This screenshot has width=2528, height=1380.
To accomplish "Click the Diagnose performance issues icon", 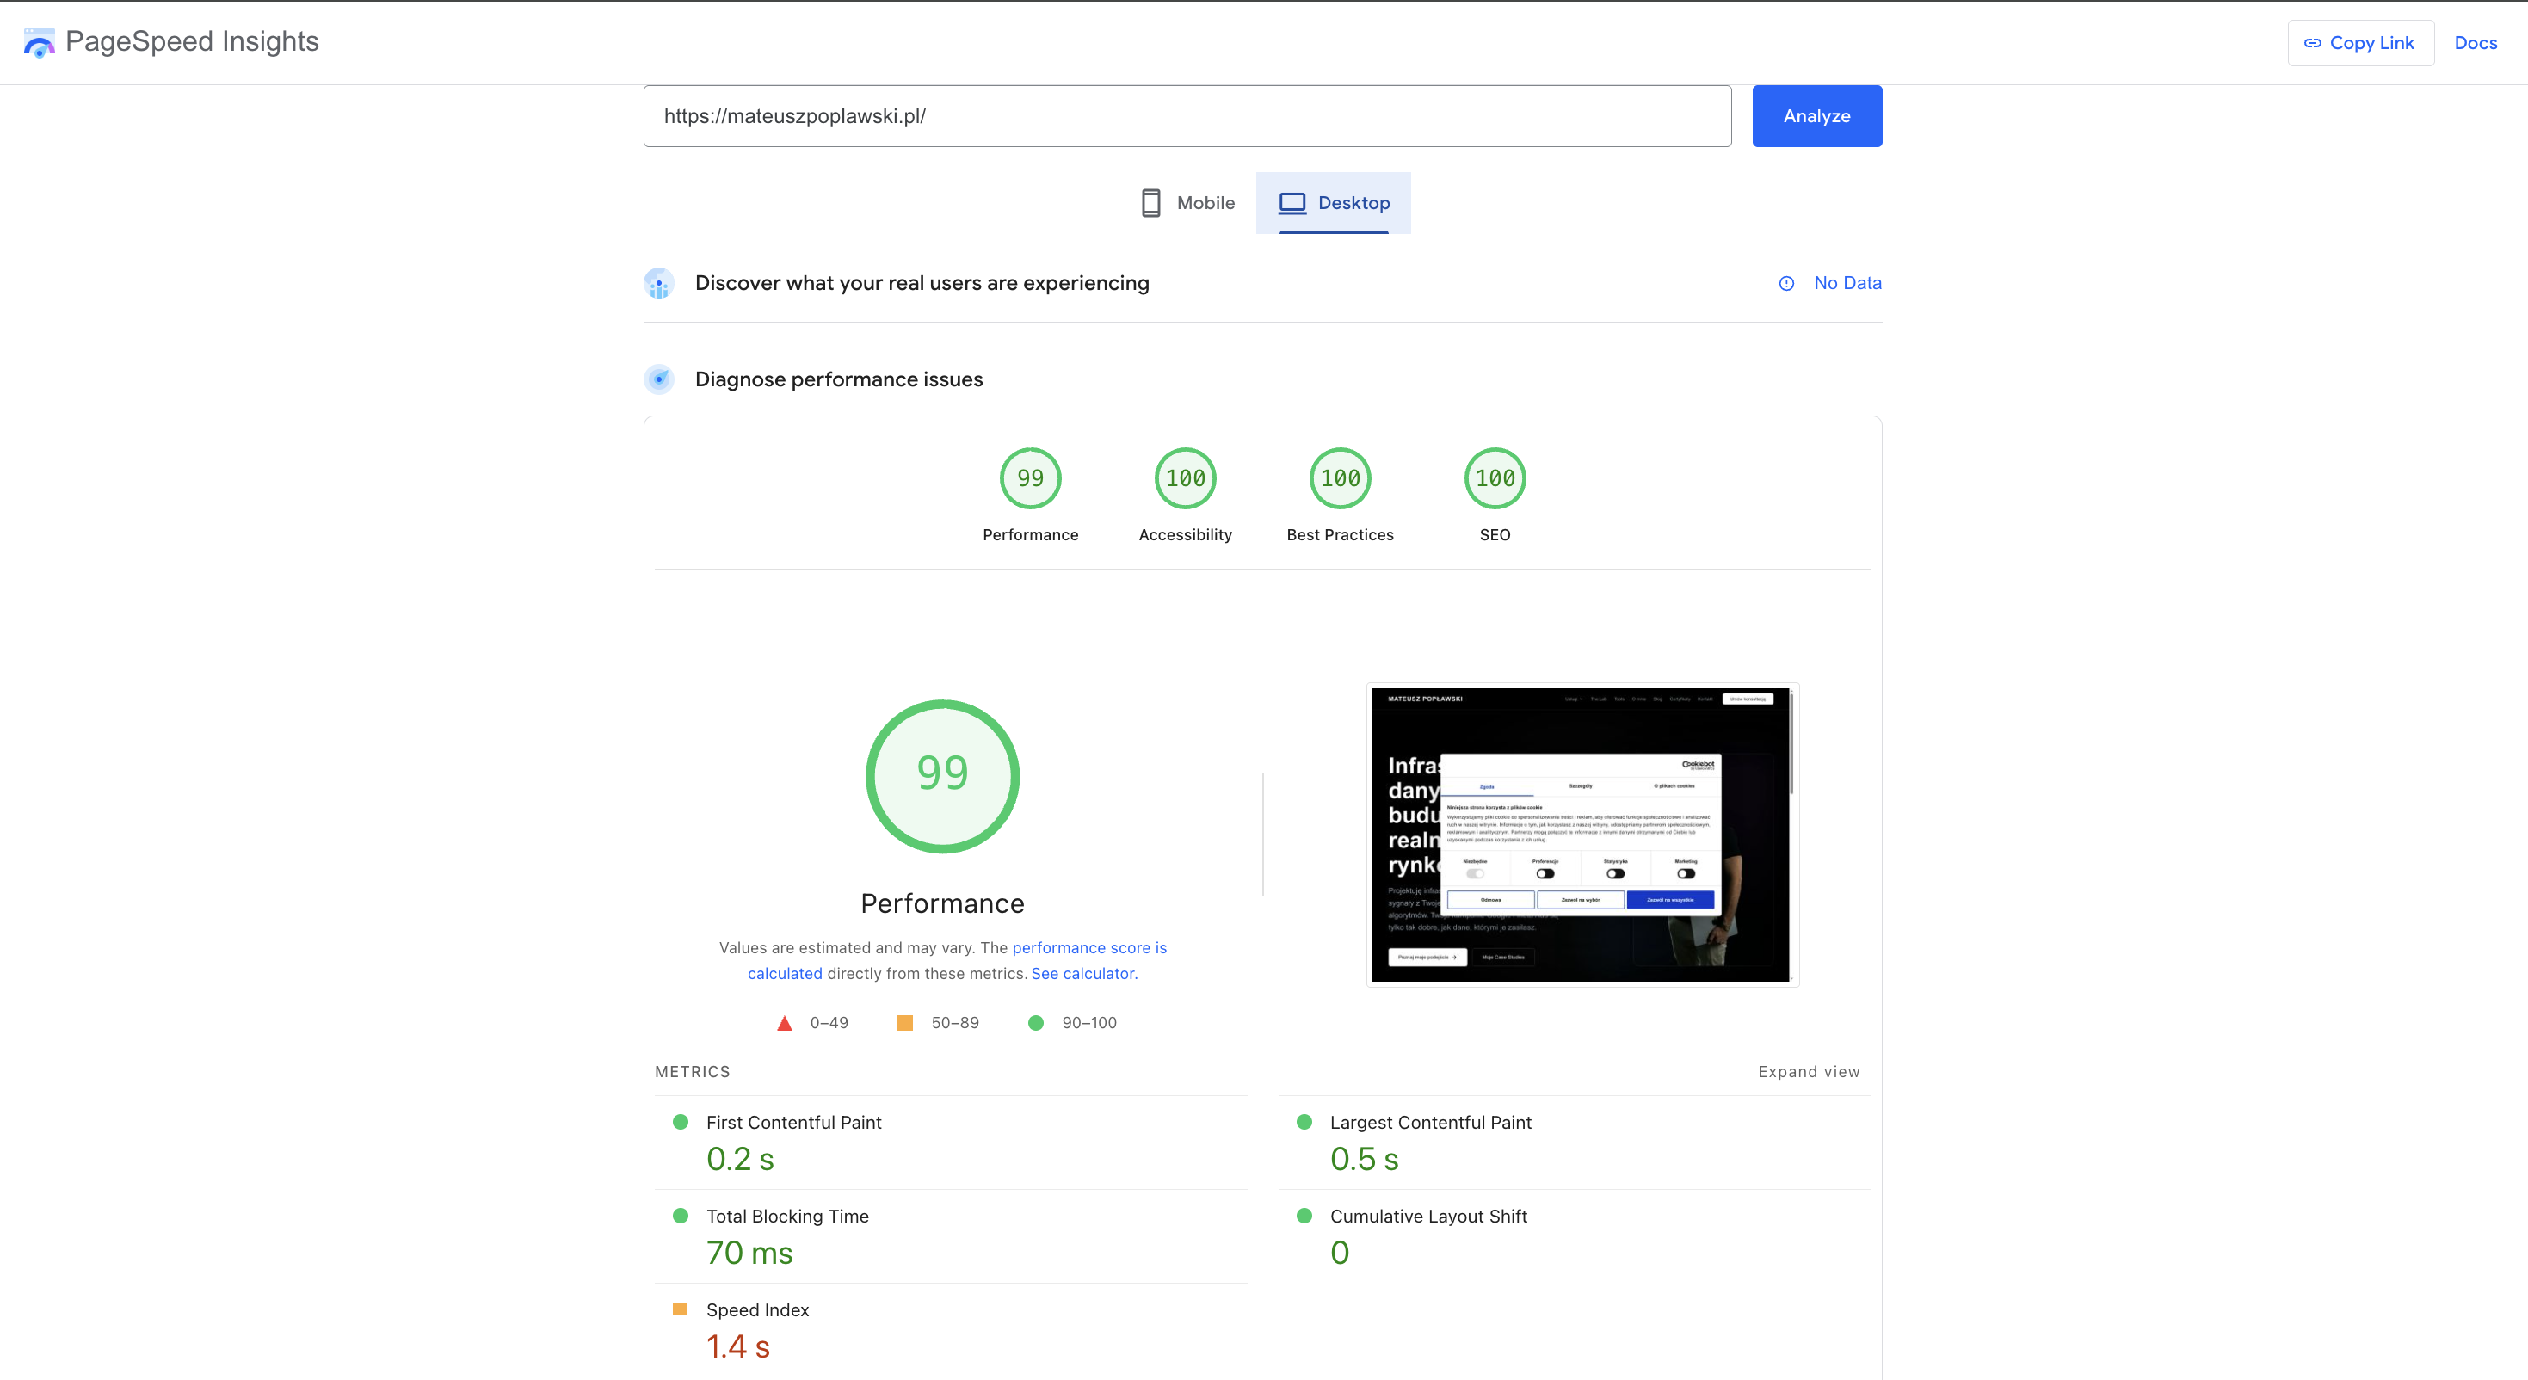I will [659, 379].
